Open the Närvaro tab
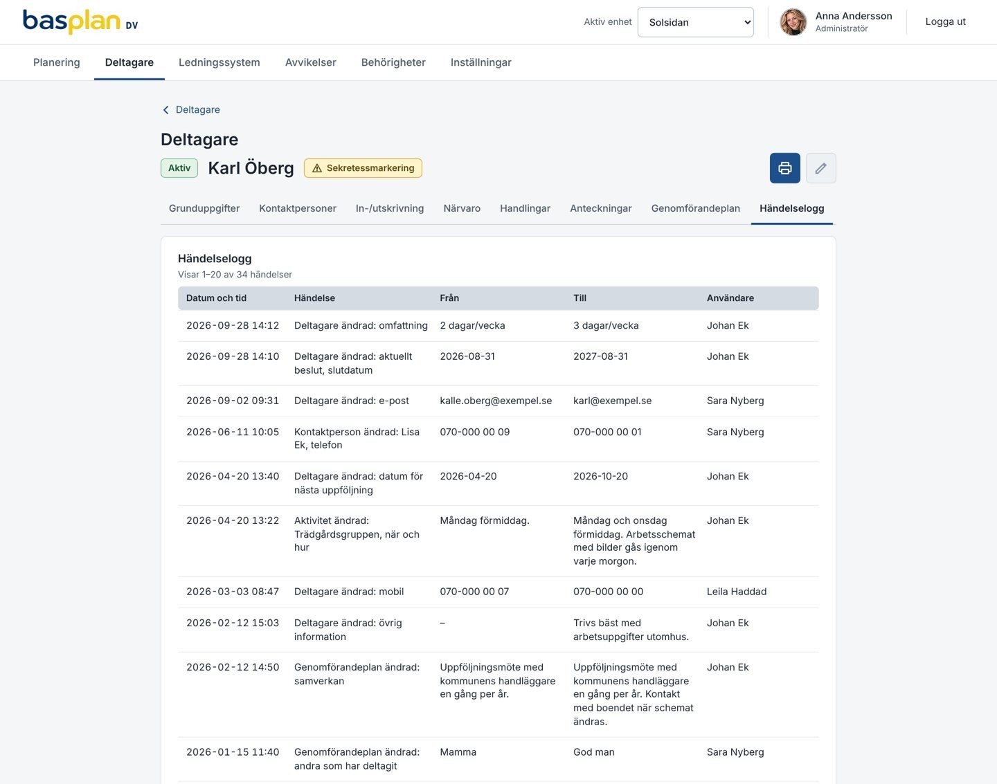The height and width of the screenshot is (784, 997). pyautogui.click(x=462, y=208)
